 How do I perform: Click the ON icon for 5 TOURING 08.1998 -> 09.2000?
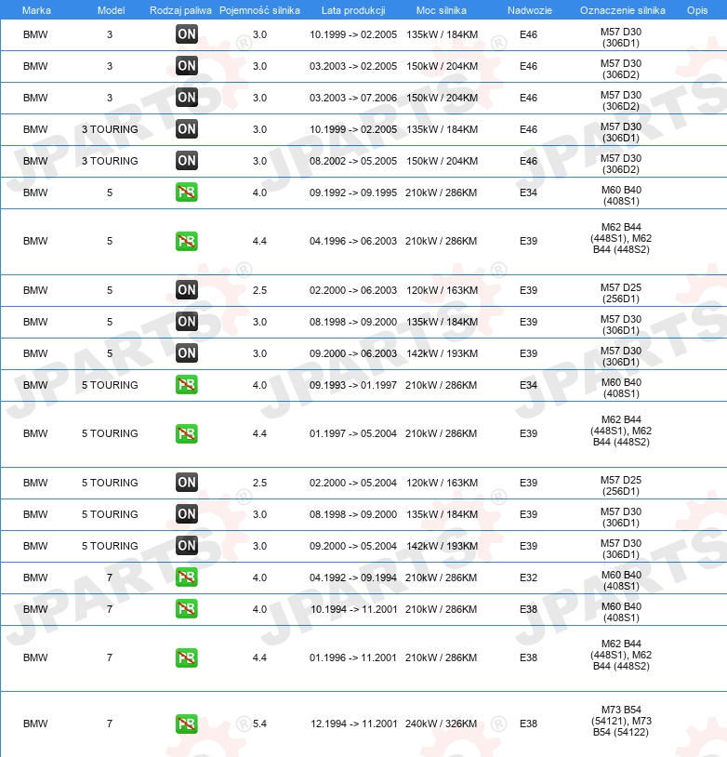[x=186, y=514]
